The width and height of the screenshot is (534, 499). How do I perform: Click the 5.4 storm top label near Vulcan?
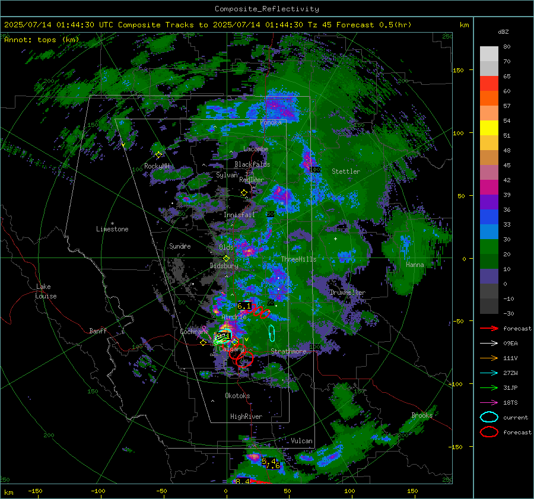(269, 462)
